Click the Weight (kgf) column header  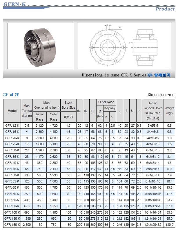tap(169, 111)
